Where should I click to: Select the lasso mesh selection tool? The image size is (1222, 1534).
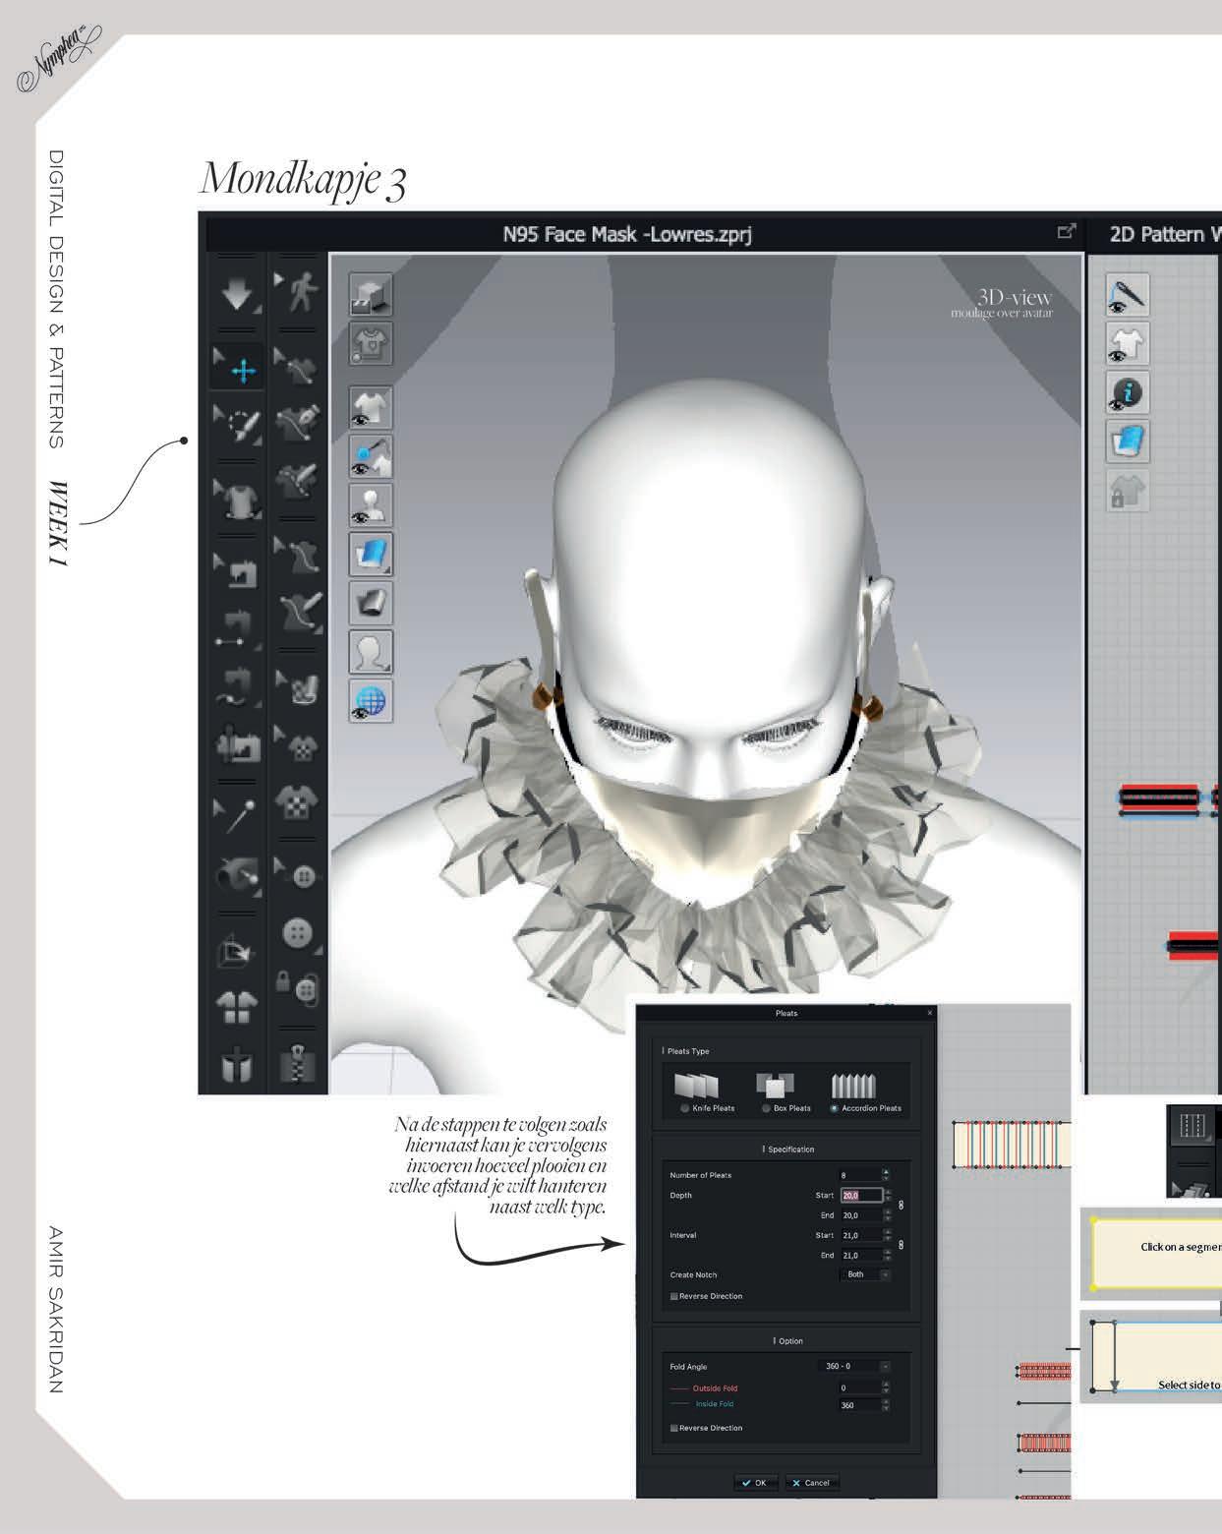(238, 426)
